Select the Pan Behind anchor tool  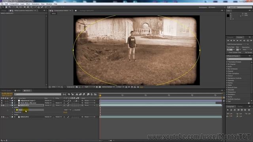point(21,7)
